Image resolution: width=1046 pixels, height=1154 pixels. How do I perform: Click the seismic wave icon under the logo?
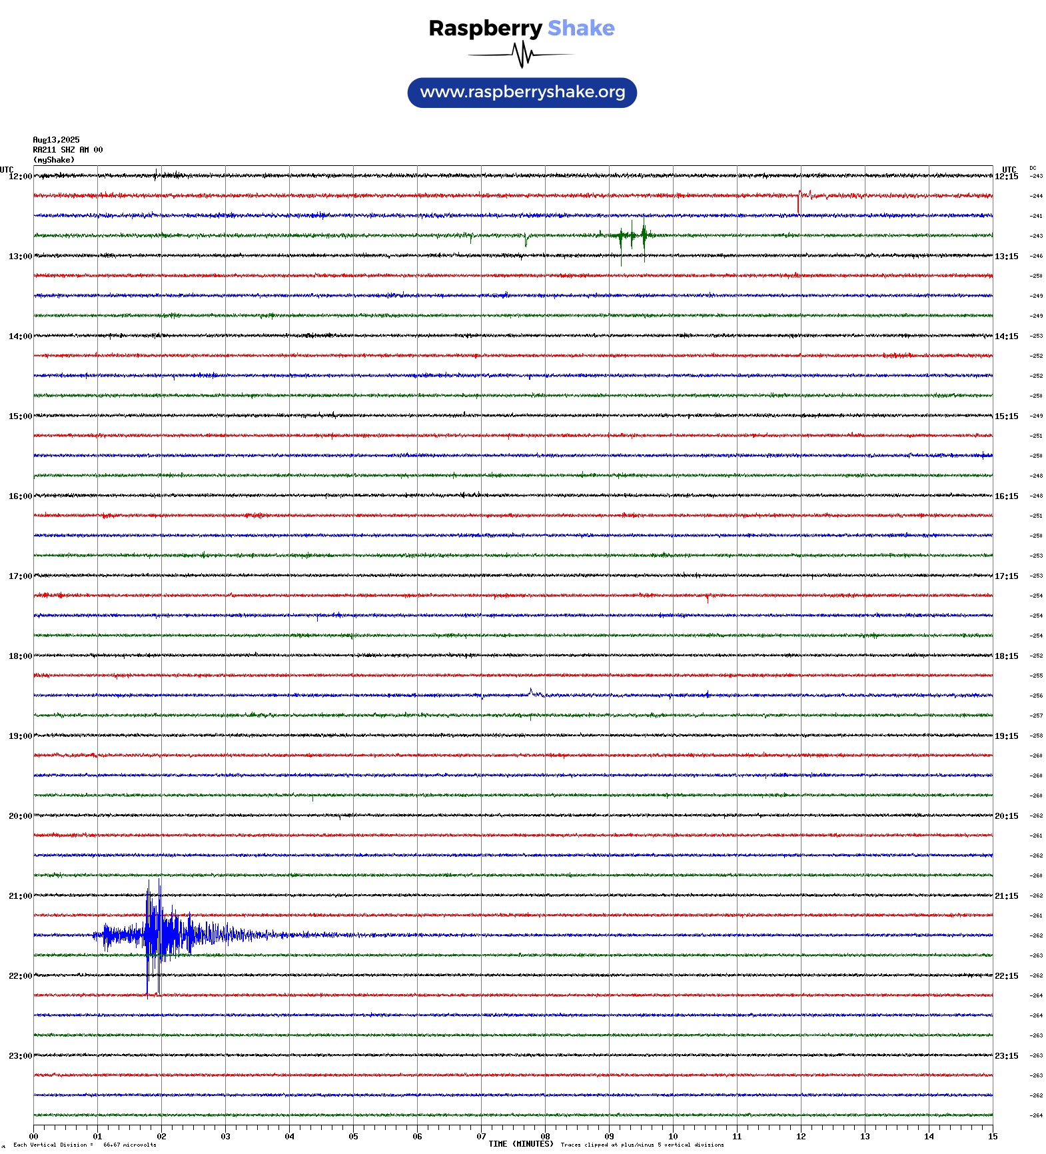pyautogui.click(x=521, y=55)
